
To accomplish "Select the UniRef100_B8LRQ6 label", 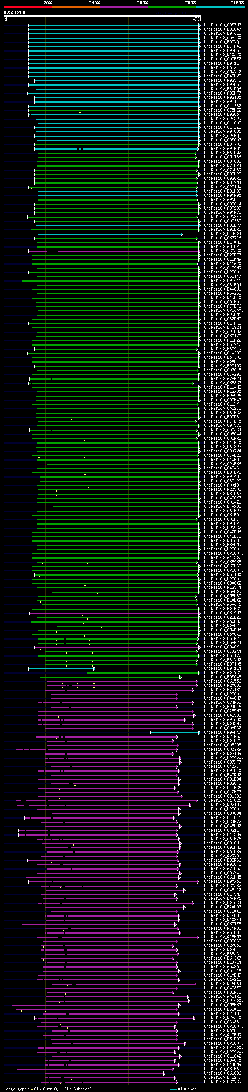I will tap(222, 89).
